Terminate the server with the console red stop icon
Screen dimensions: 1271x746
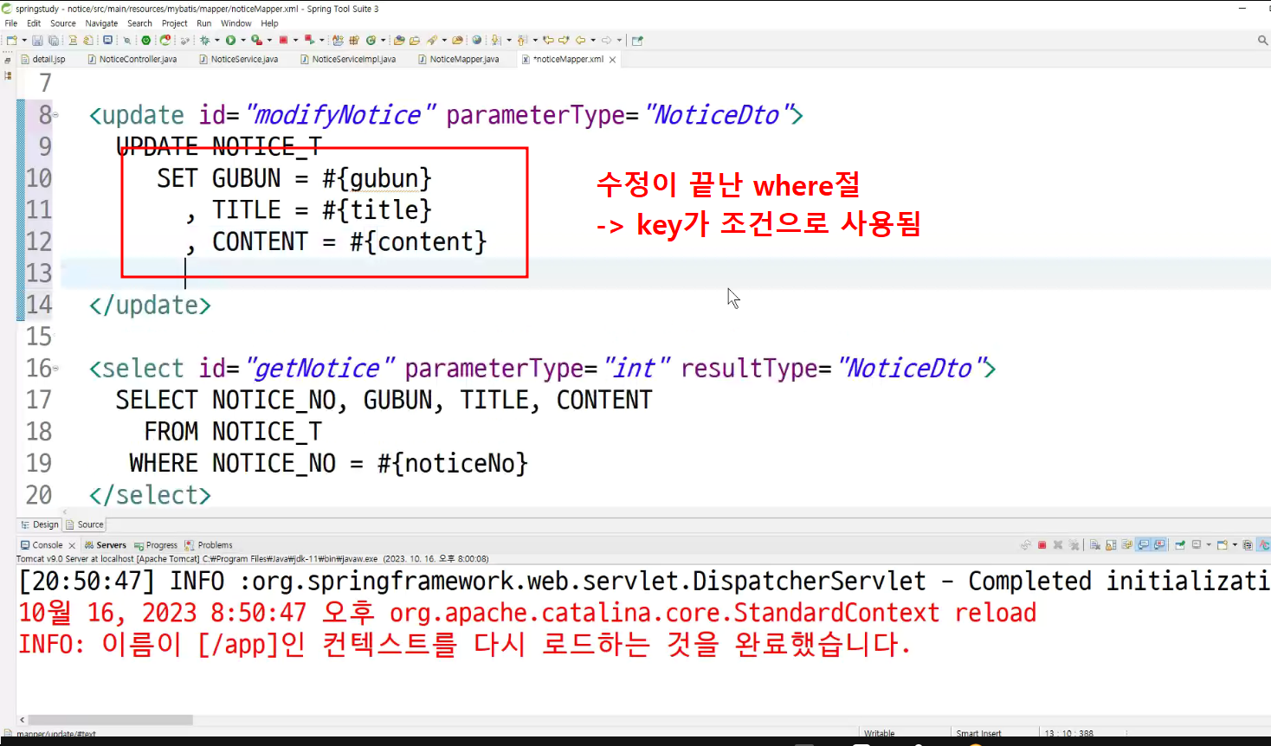tap(1042, 545)
